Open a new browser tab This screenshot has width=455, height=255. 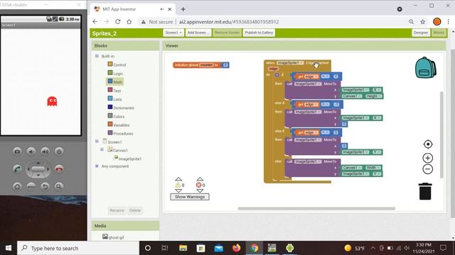coord(183,9)
